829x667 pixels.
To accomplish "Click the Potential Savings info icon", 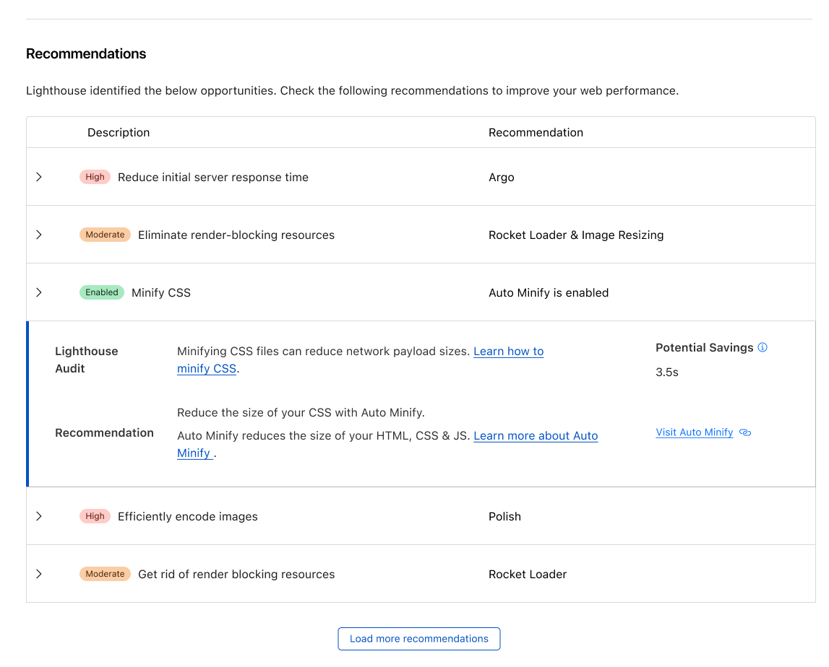I will [763, 347].
